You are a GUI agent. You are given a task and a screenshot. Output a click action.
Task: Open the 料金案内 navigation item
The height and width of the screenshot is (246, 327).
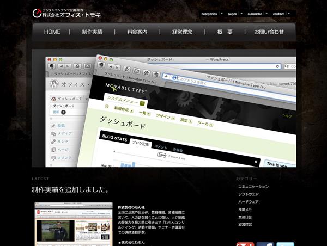(137, 32)
